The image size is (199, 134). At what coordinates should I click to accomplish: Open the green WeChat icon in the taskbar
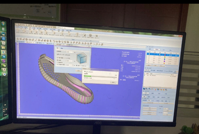(x=4, y=65)
